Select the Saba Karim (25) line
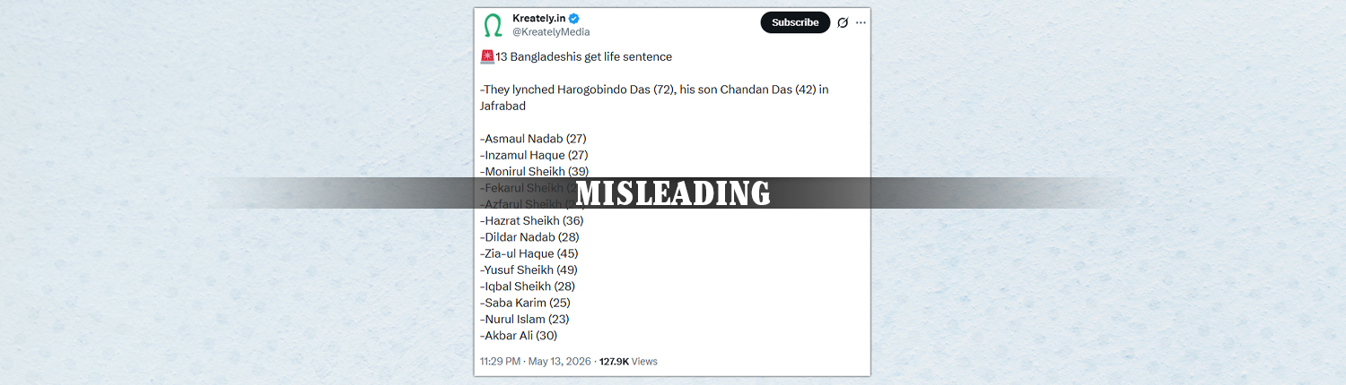This screenshot has height=385, width=1346. (525, 303)
